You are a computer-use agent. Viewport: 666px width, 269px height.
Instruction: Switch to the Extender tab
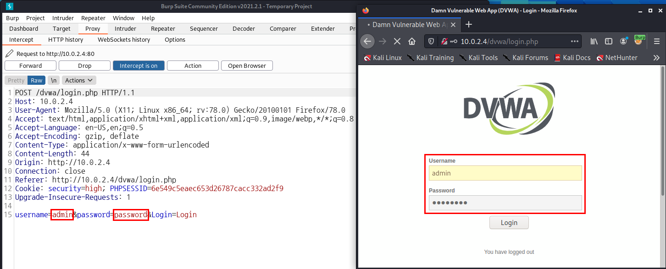[x=323, y=28]
